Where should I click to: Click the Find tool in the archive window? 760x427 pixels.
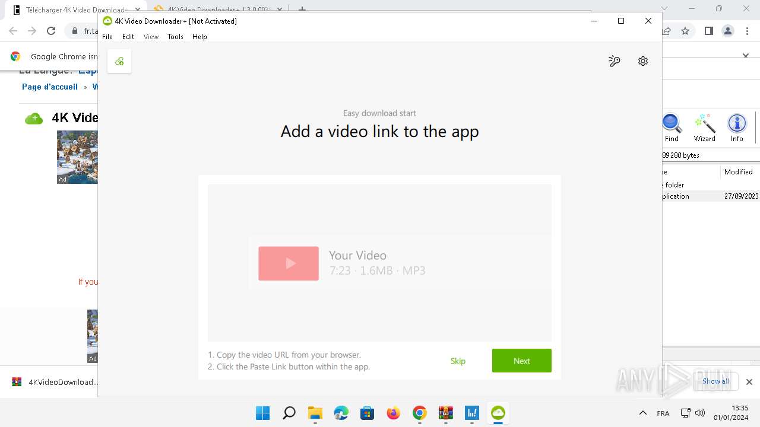pyautogui.click(x=672, y=128)
